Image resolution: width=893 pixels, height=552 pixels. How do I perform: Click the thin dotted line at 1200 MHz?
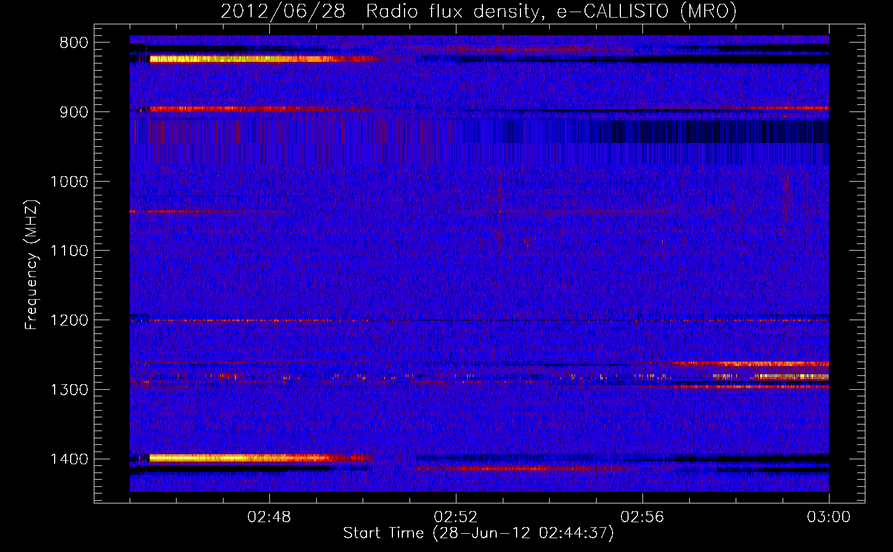[479, 321]
